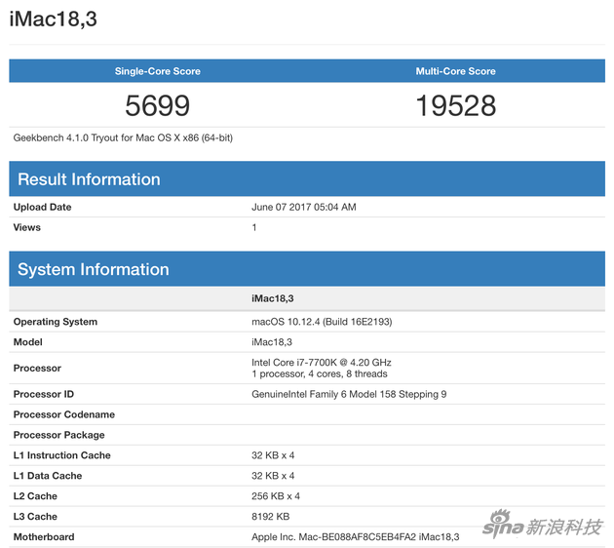Select the Intel Core i7-7700K @ 4.20 GHz text
This screenshot has height=548, width=614.
(322, 363)
